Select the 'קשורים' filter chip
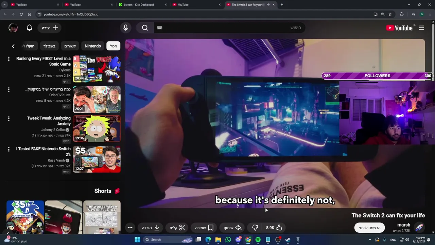The image size is (435, 245). pos(70,46)
